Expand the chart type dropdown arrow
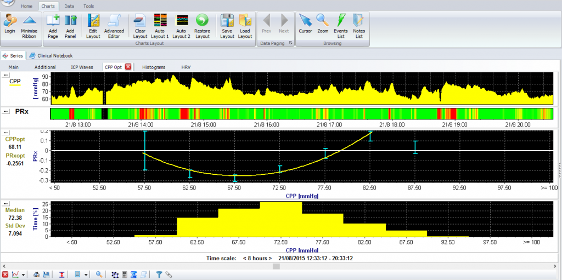This screenshot has width=562, height=280. (24, 274)
